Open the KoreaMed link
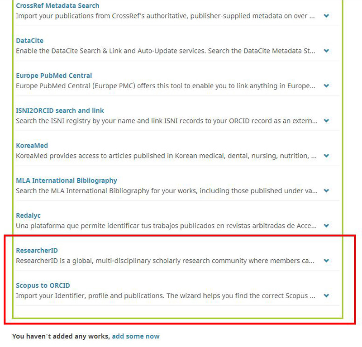The image size is (362, 347). pyautogui.click(x=32, y=145)
